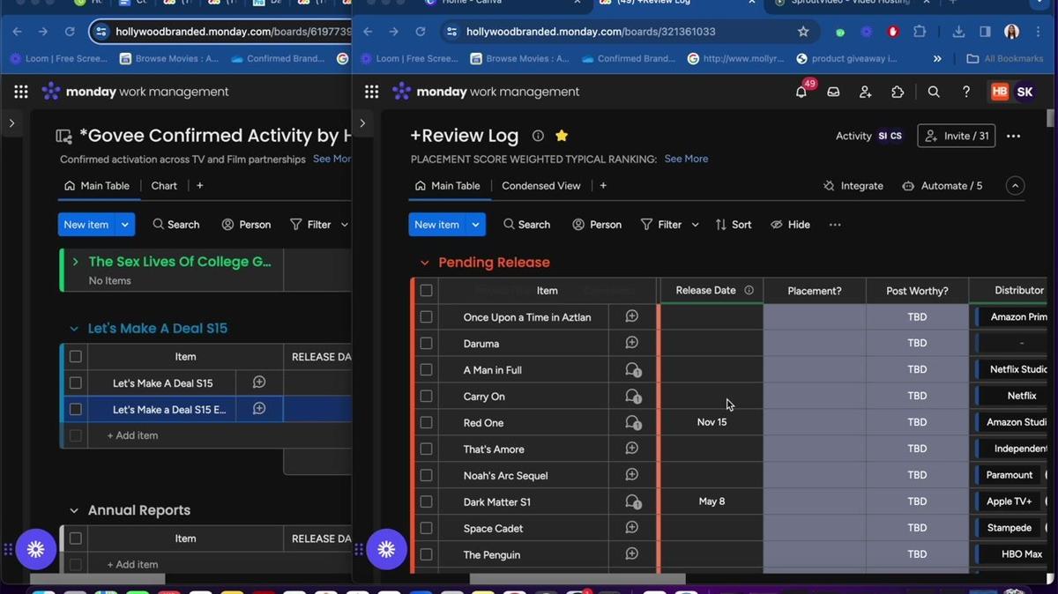Click the search magnifier in top header
Image resolution: width=1058 pixels, height=594 pixels.
934,92
